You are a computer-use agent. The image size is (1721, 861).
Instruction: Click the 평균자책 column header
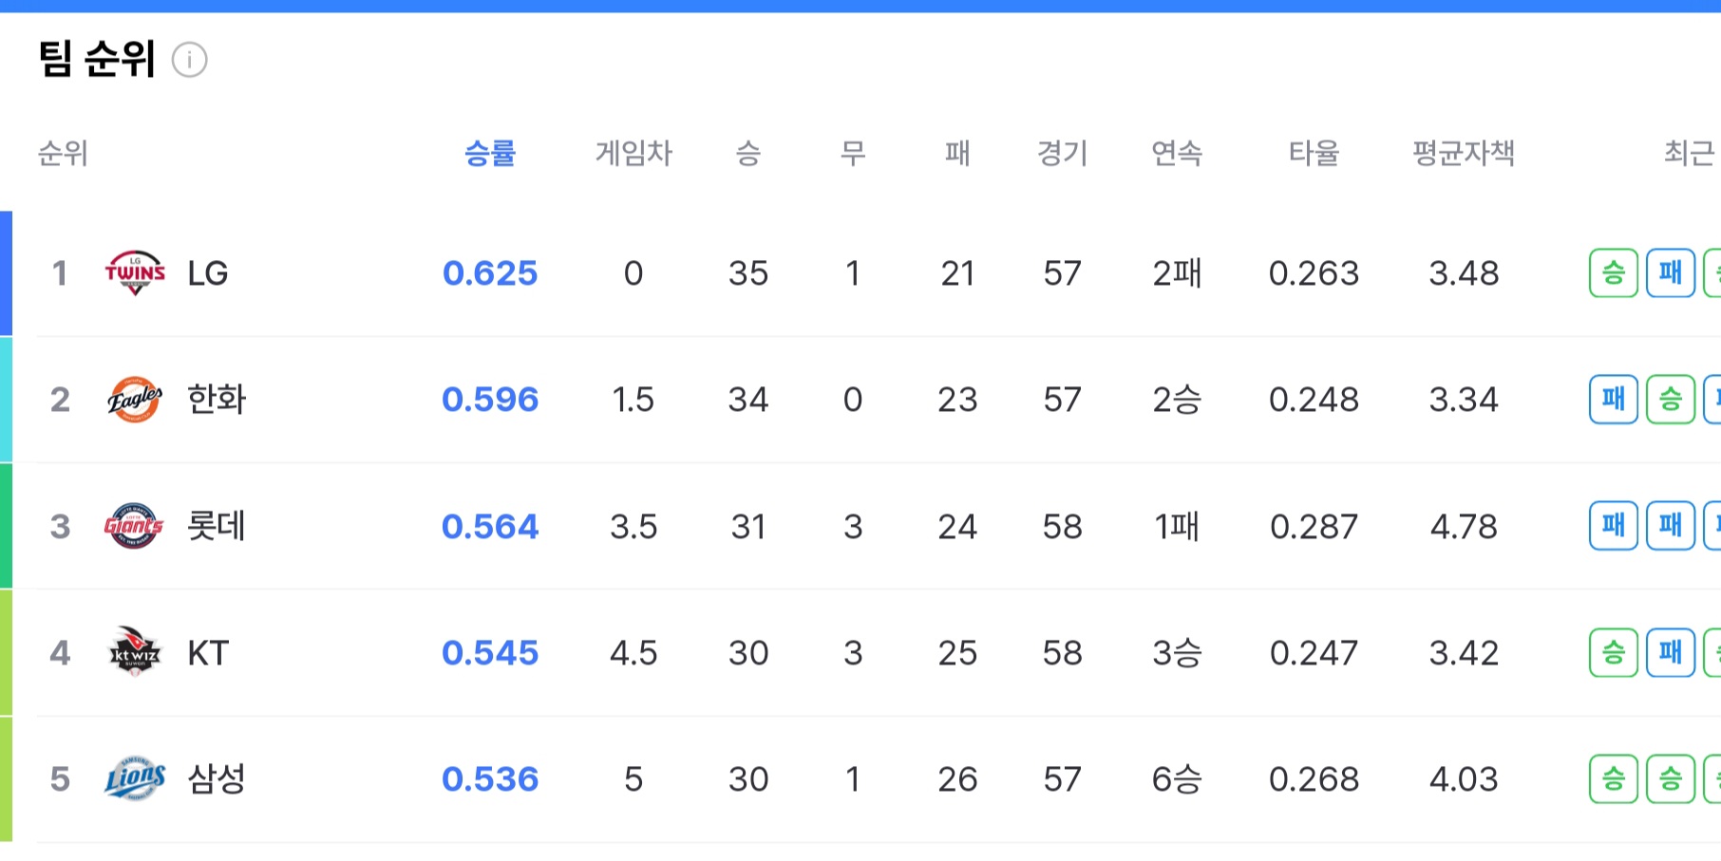coord(1464,153)
